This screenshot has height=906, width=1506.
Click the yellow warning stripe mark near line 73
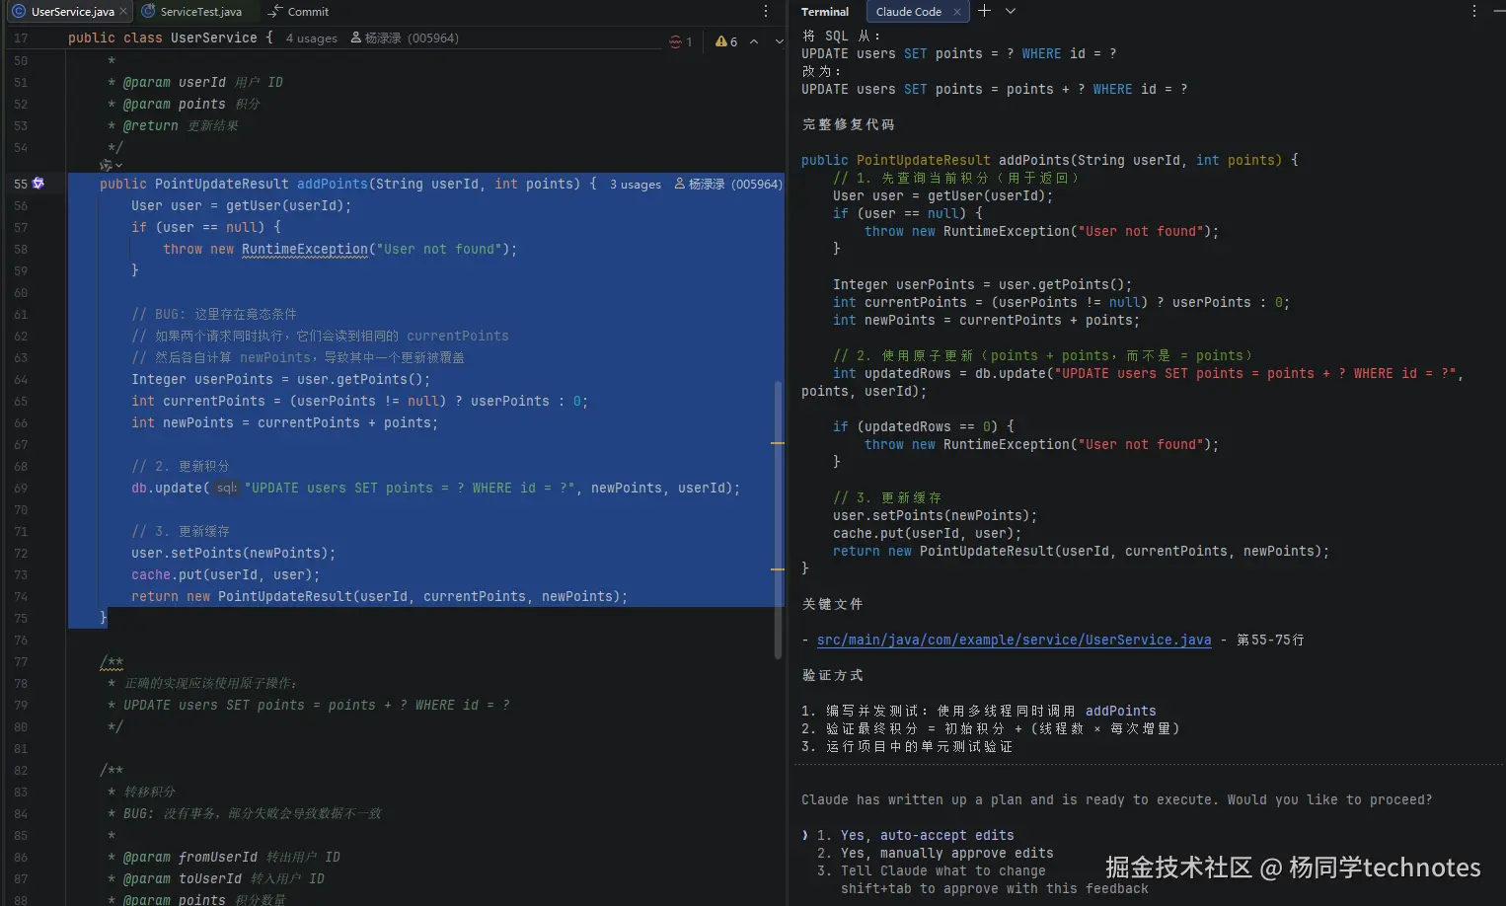click(778, 569)
